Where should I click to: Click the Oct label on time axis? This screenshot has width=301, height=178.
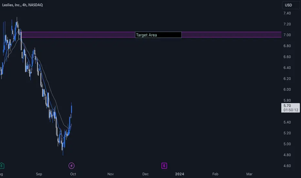coord(73,174)
